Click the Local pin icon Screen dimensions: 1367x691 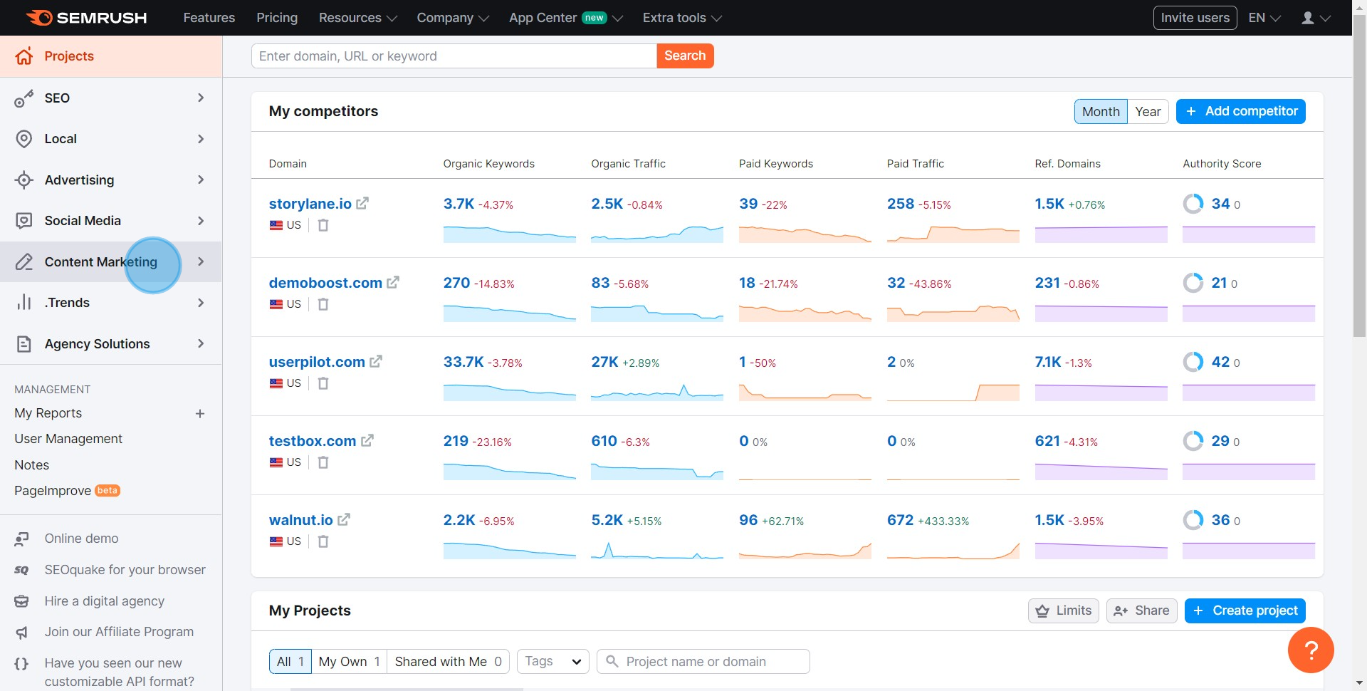pos(24,139)
